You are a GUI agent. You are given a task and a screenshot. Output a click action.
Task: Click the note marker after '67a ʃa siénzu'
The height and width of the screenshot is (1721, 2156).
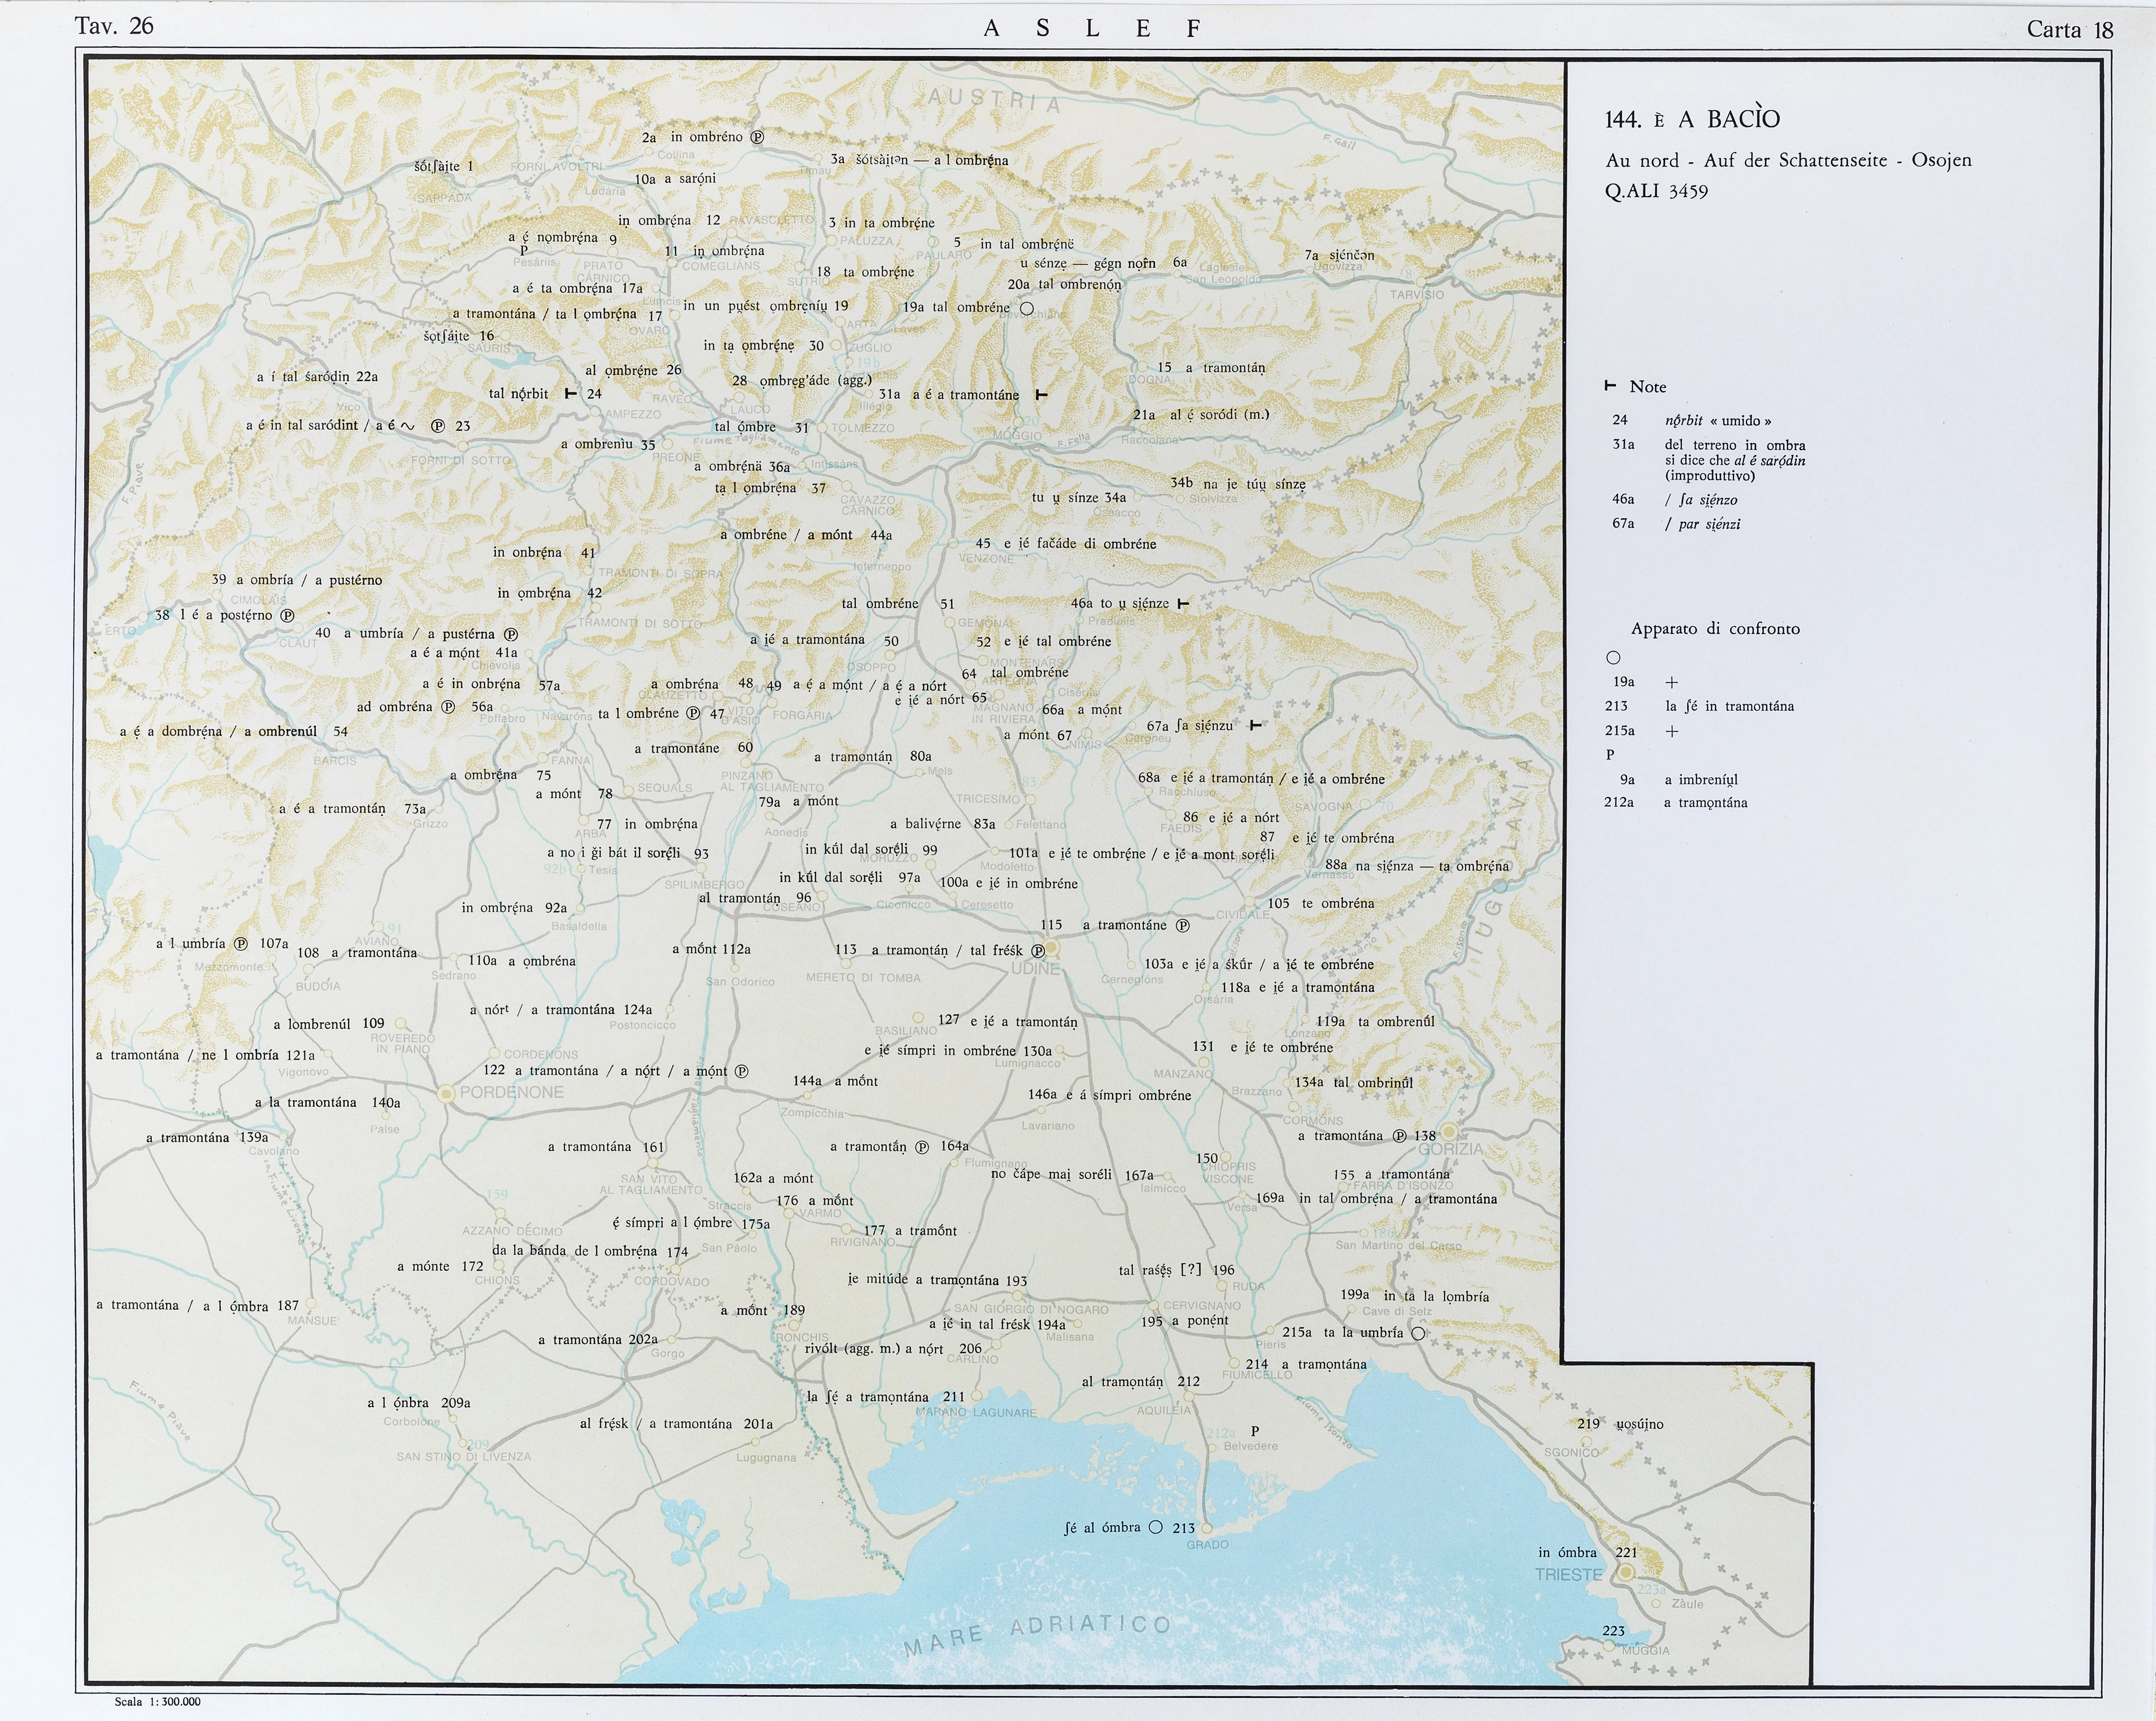(1255, 725)
